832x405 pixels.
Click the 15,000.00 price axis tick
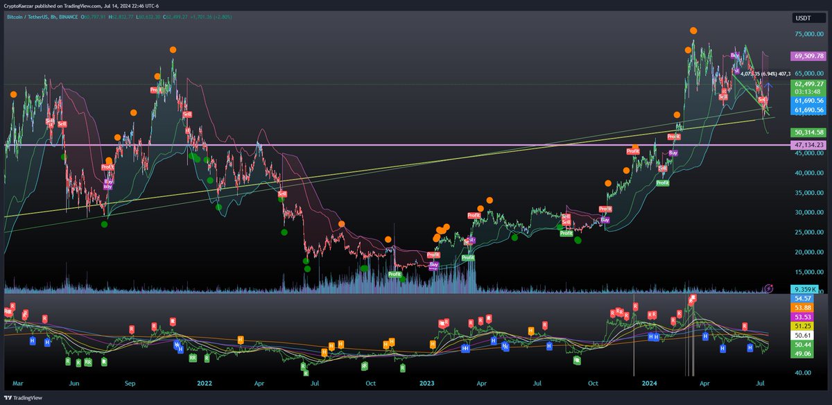[x=808, y=272]
